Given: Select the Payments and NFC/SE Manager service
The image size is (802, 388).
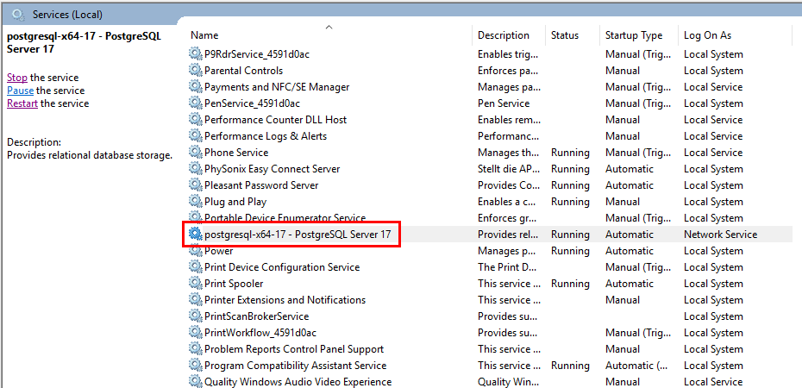Looking at the screenshot, I should pos(277,87).
